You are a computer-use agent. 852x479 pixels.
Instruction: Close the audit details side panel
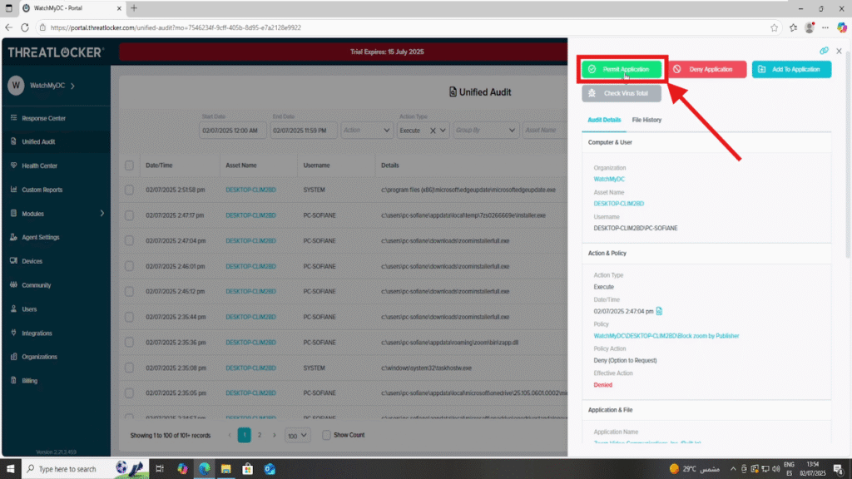tap(839, 51)
